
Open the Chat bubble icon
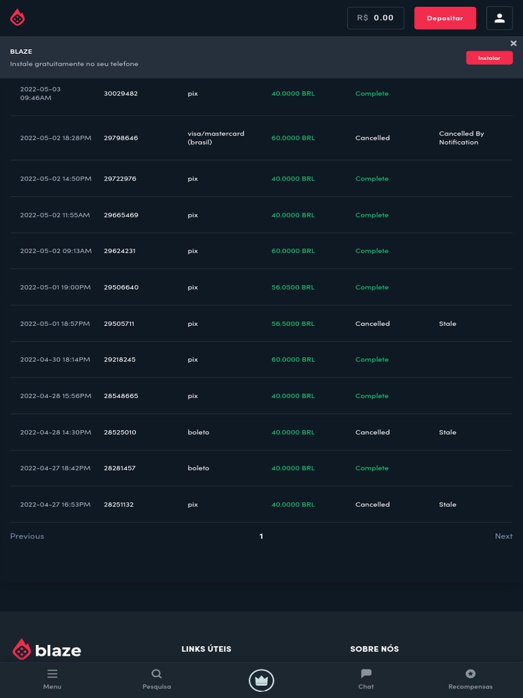pos(366,674)
